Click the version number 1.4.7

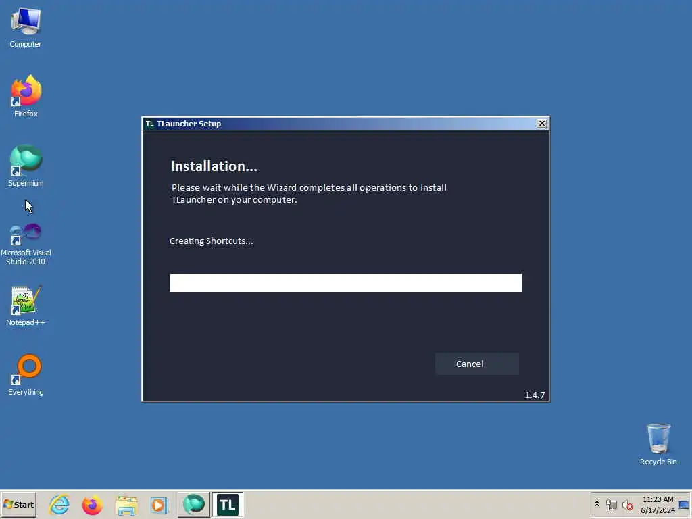coord(535,395)
